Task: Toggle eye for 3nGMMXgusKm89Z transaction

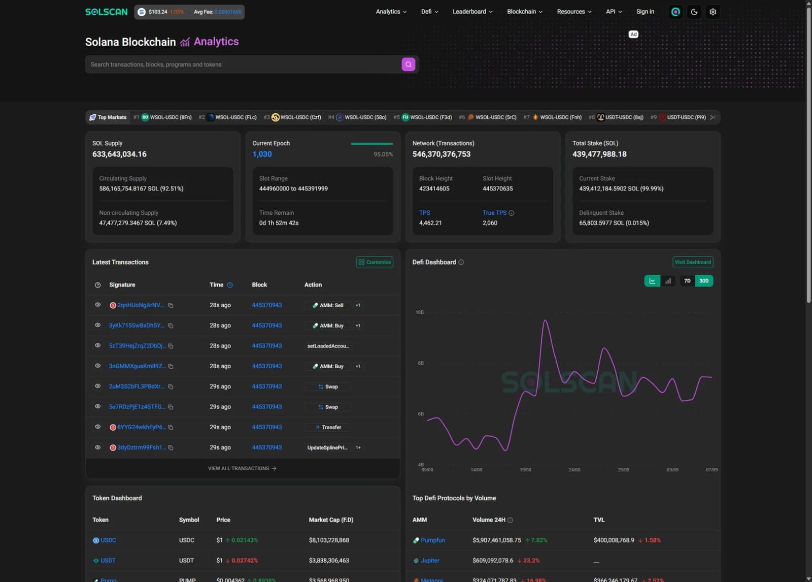Action: pos(97,366)
